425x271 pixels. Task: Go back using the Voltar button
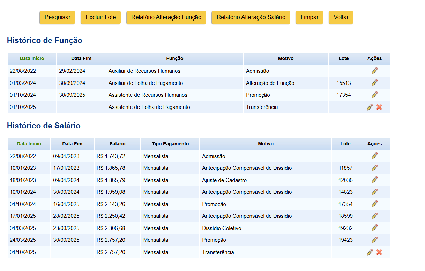pos(341,17)
